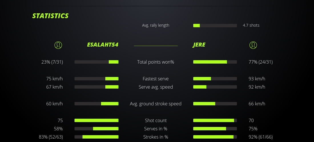Click the 83% (52/63) strokes value

click(x=51, y=137)
